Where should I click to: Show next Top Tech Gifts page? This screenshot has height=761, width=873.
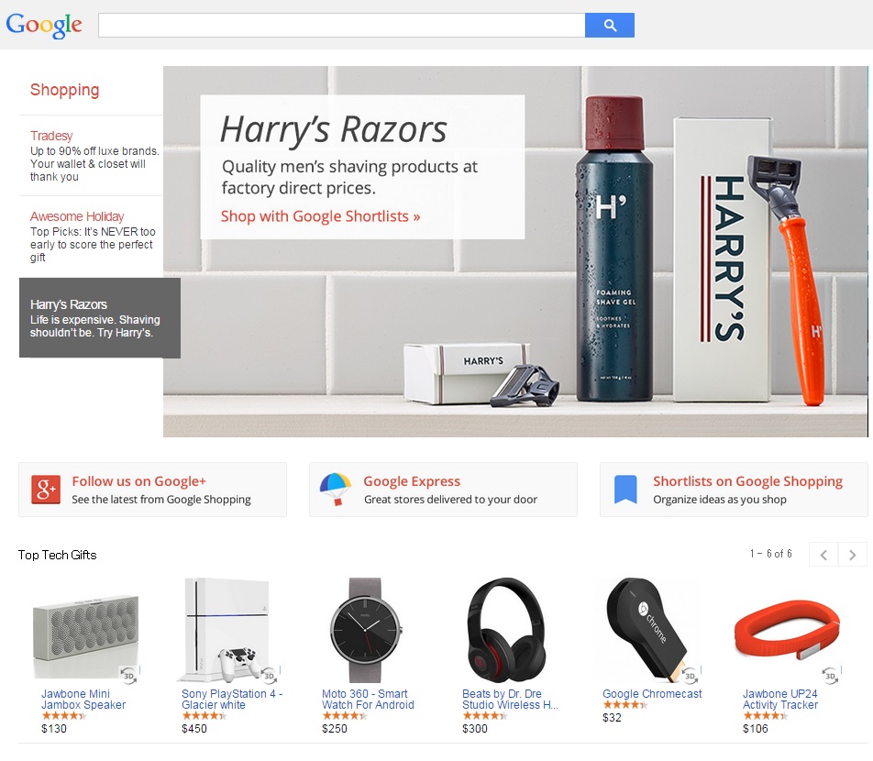853,555
